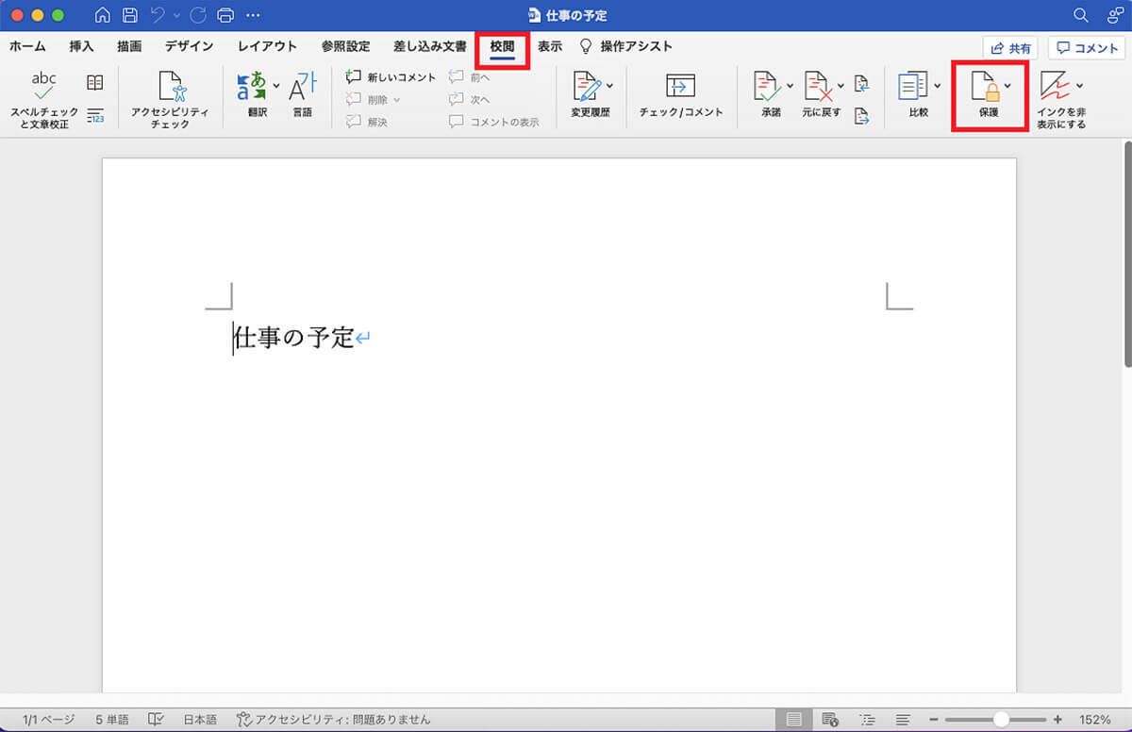The height and width of the screenshot is (732, 1132).
Task: Go to 前へ previous comment
Action: 469,77
